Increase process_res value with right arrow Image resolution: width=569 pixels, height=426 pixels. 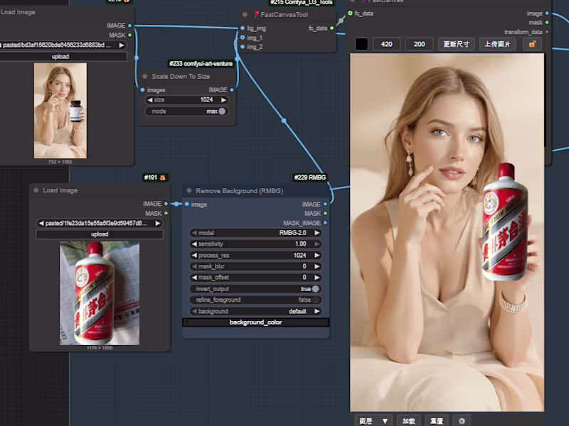(x=317, y=255)
